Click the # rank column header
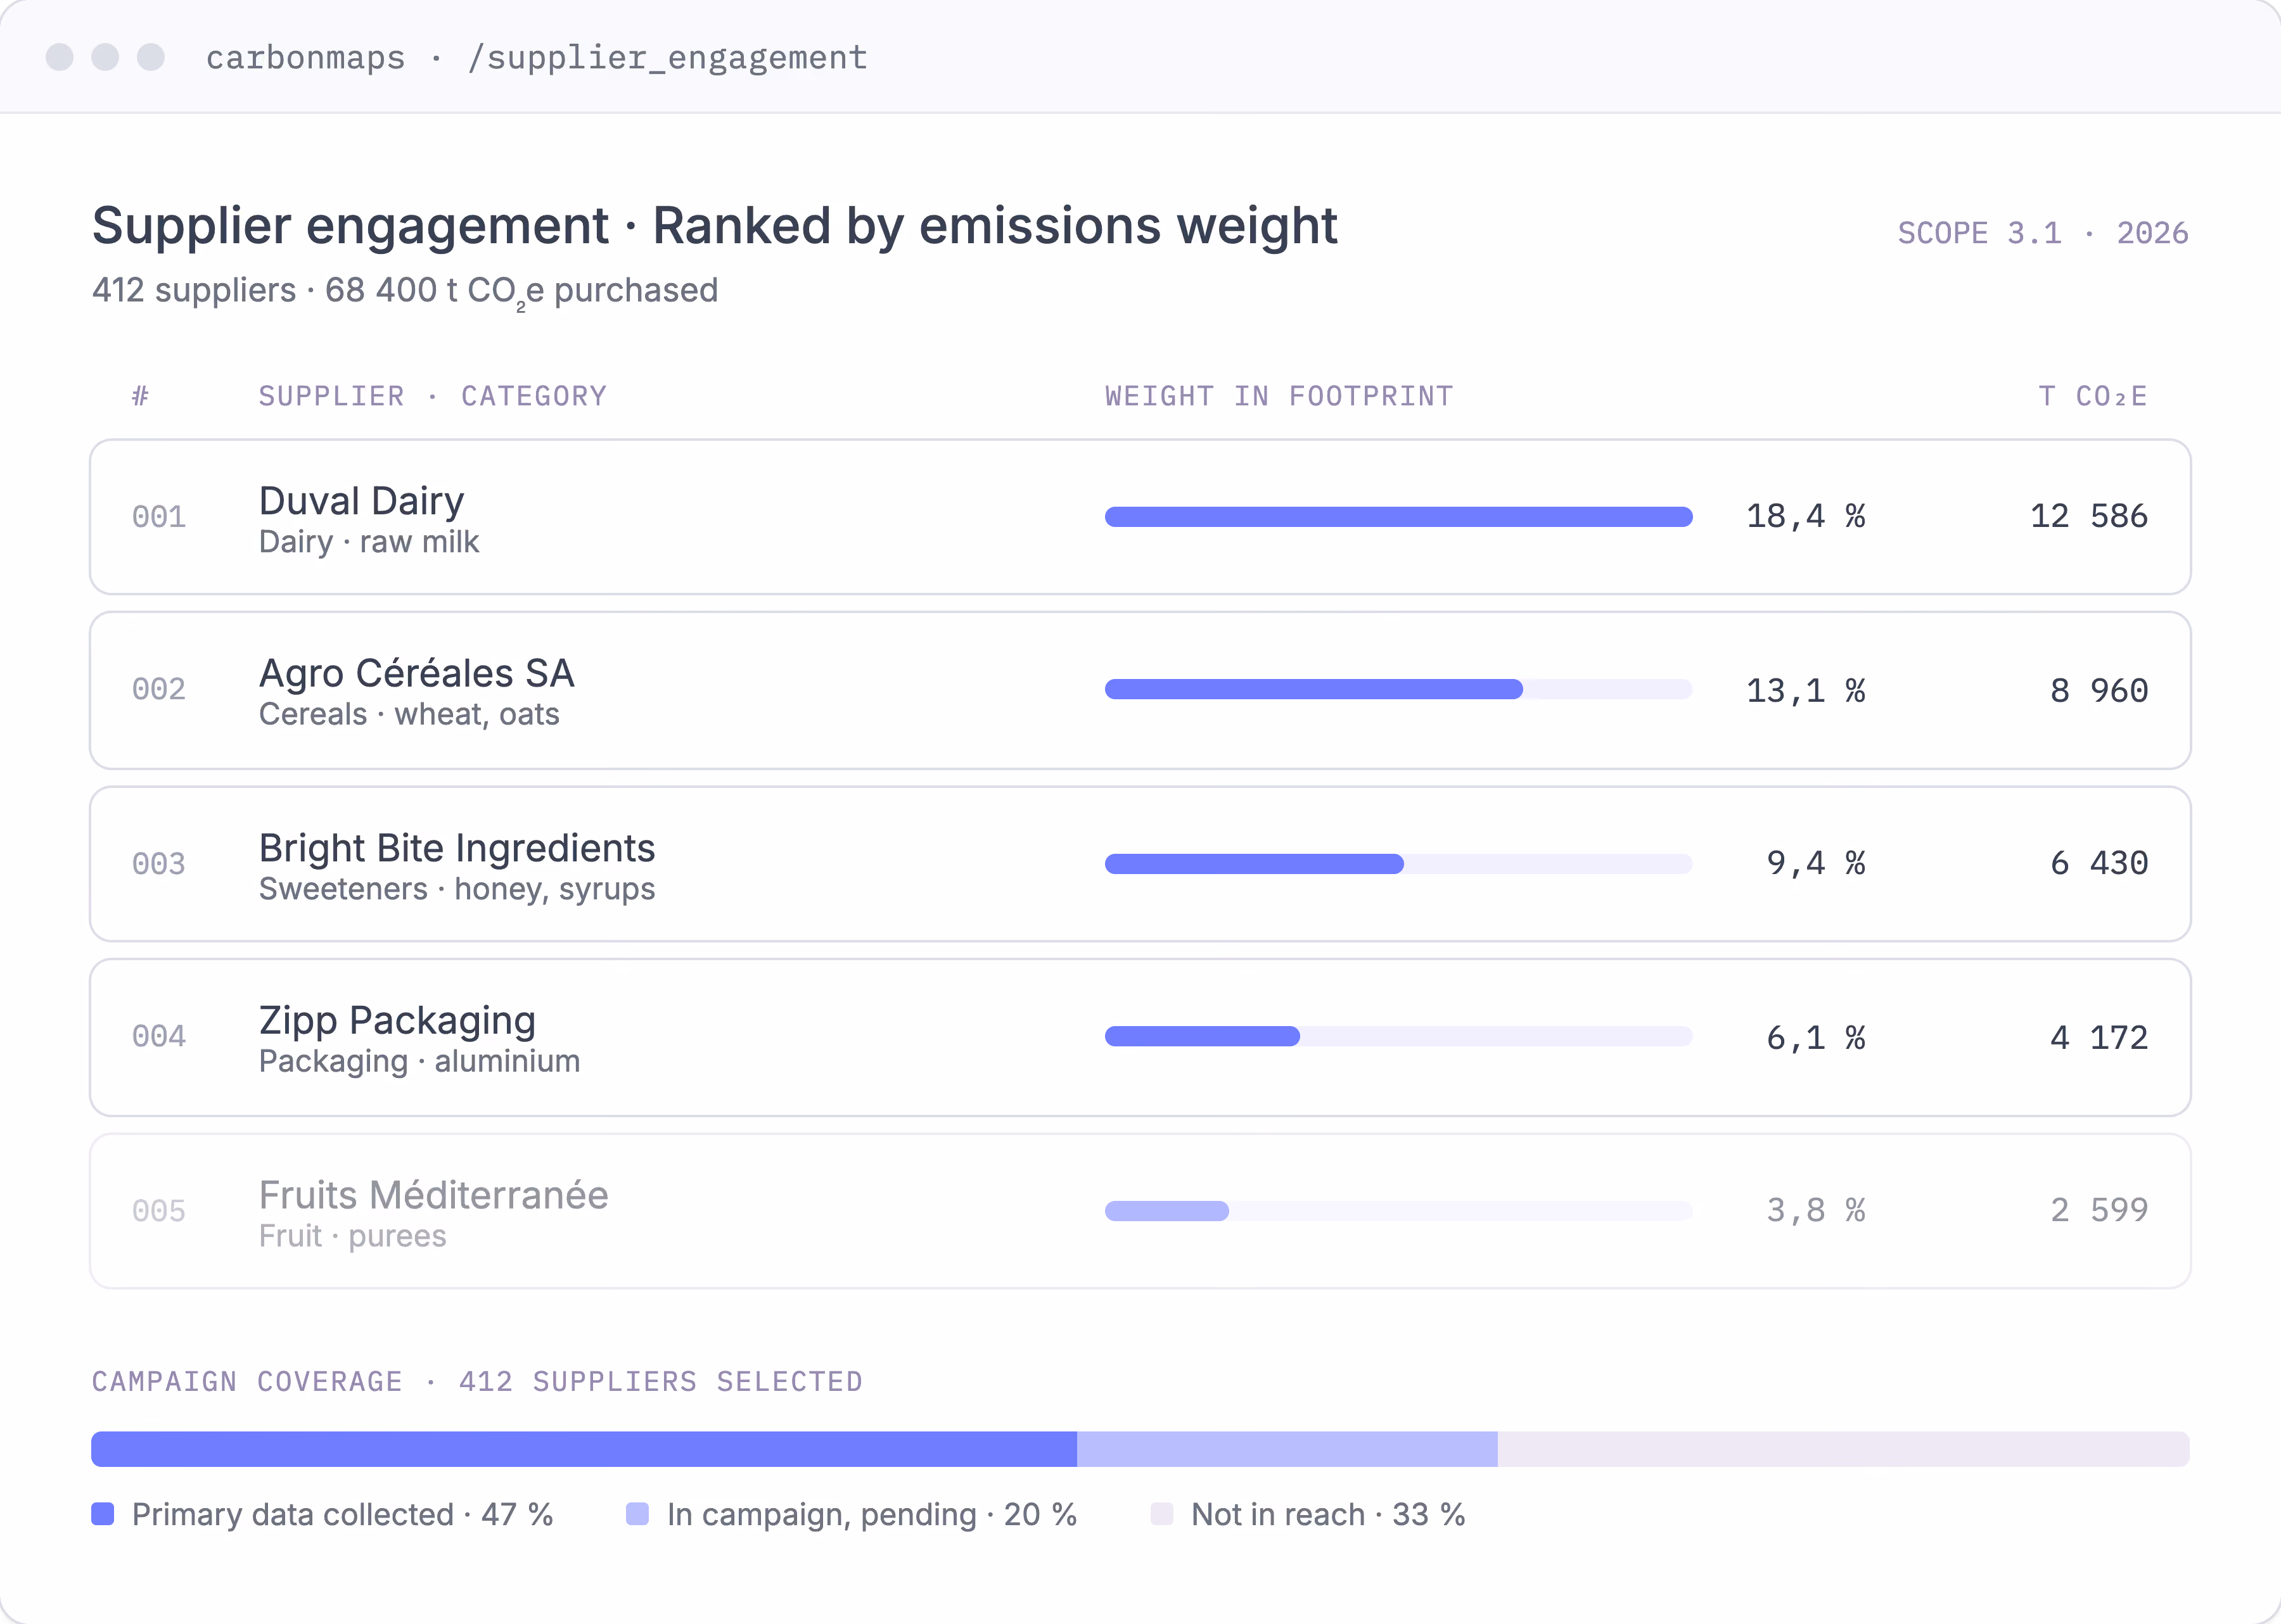 tap(140, 396)
